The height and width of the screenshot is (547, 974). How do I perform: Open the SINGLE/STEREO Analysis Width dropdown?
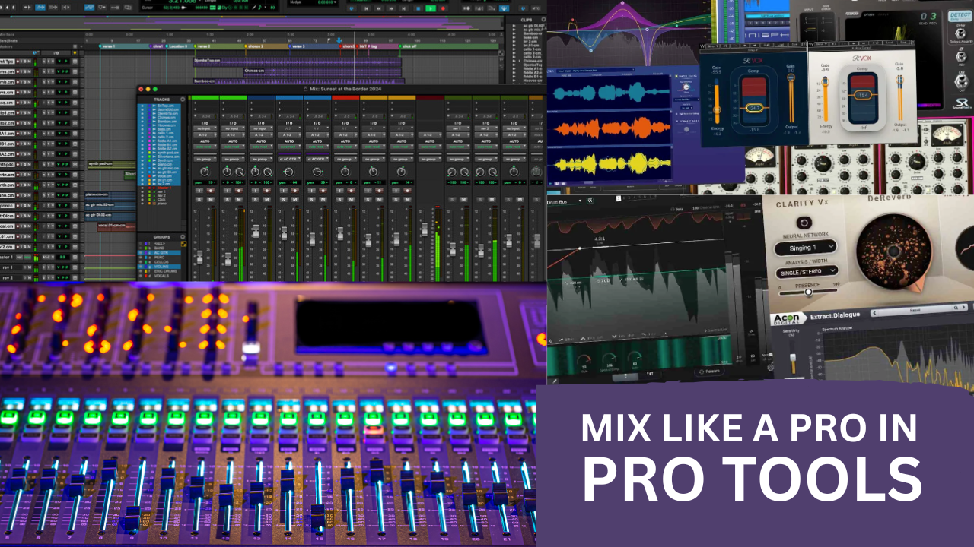pos(807,271)
